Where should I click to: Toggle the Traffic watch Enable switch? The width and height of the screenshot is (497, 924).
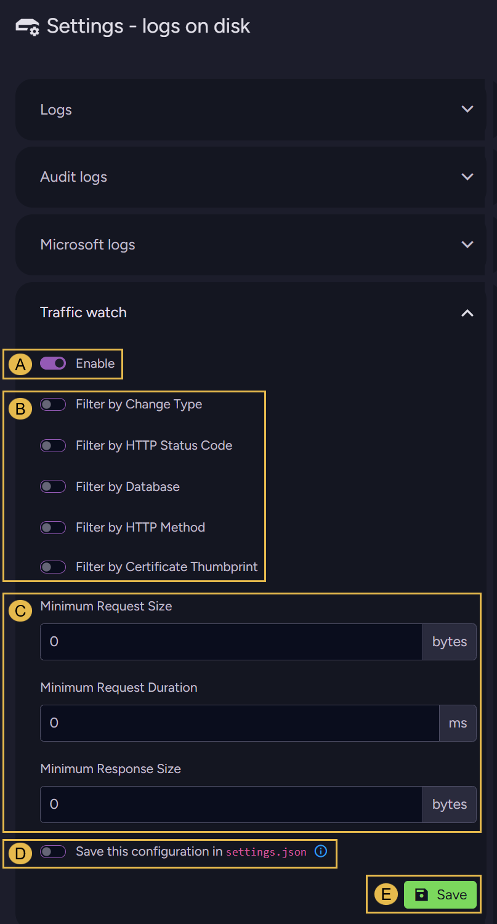point(53,363)
